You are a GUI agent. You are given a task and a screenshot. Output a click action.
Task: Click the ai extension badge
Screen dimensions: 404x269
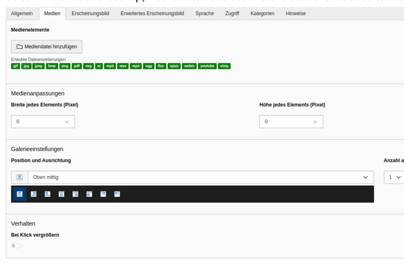99,66
